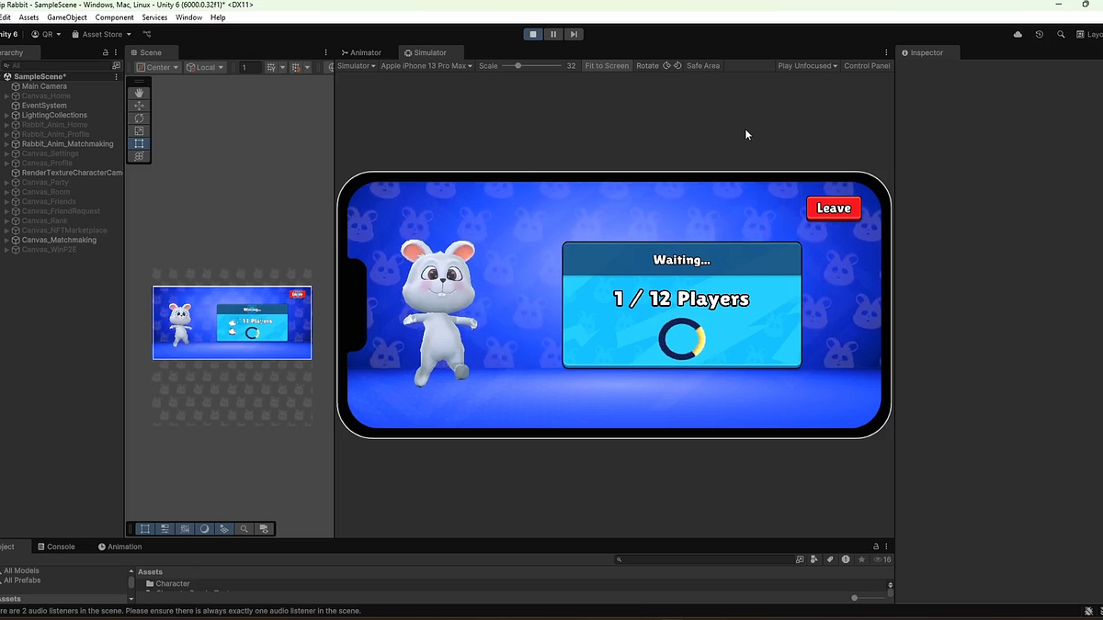Toggle grid snapping in the toolbar
Image resolution: width=1103 pixels, height=620 pixels.
[295, 66]
